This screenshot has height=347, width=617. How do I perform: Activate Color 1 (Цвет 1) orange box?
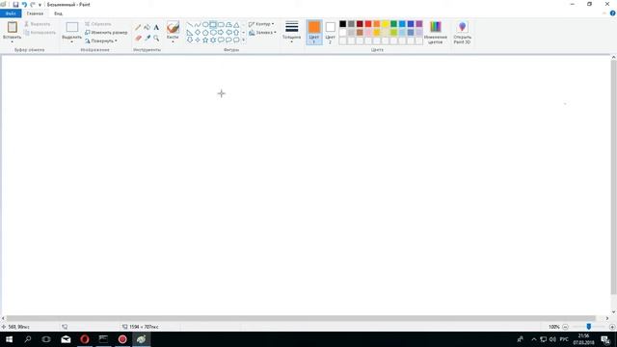pos(314,32)
